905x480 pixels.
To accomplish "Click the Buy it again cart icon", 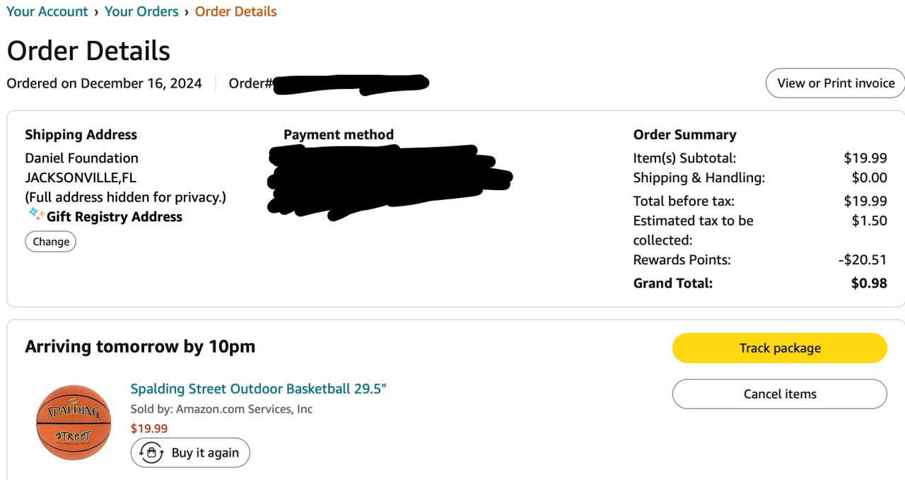I will coord(151,452).
